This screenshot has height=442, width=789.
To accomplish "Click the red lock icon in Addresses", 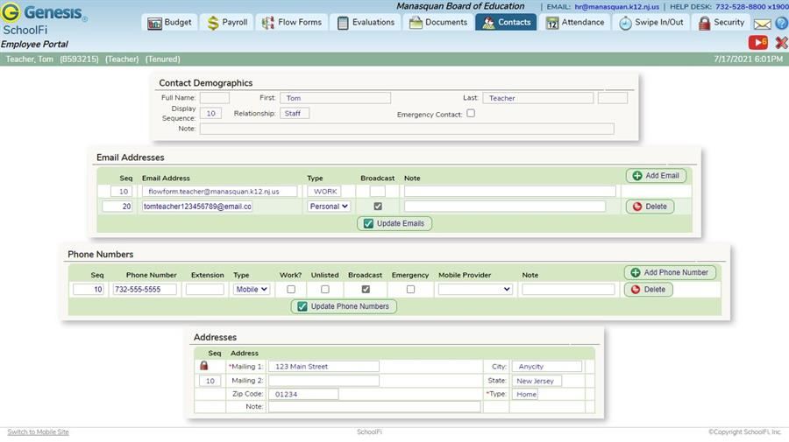I will (203, 366).
